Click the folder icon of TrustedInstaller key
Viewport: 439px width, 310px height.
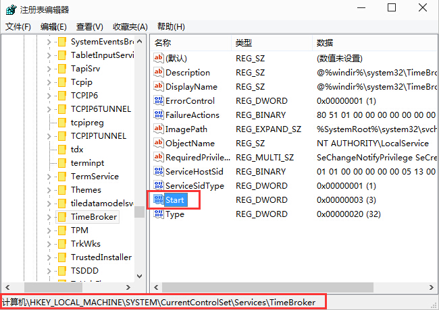[62, 257]
